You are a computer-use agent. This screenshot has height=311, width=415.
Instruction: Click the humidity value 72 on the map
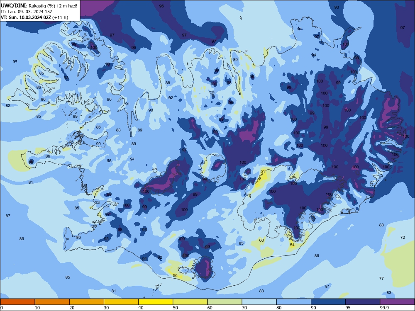pos(403,238)
